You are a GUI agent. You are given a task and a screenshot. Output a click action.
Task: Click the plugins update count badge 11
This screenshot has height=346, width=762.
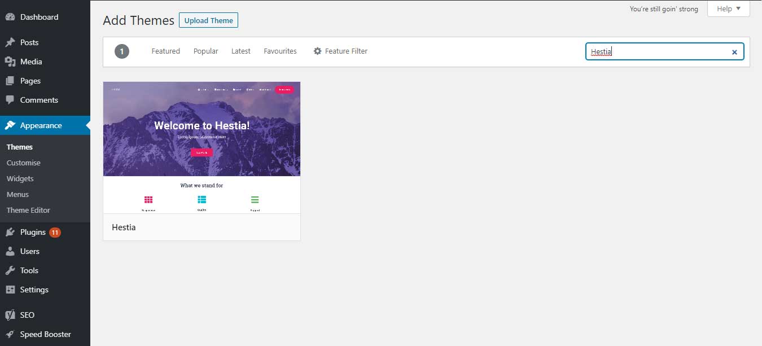click(x=55, y=232)
